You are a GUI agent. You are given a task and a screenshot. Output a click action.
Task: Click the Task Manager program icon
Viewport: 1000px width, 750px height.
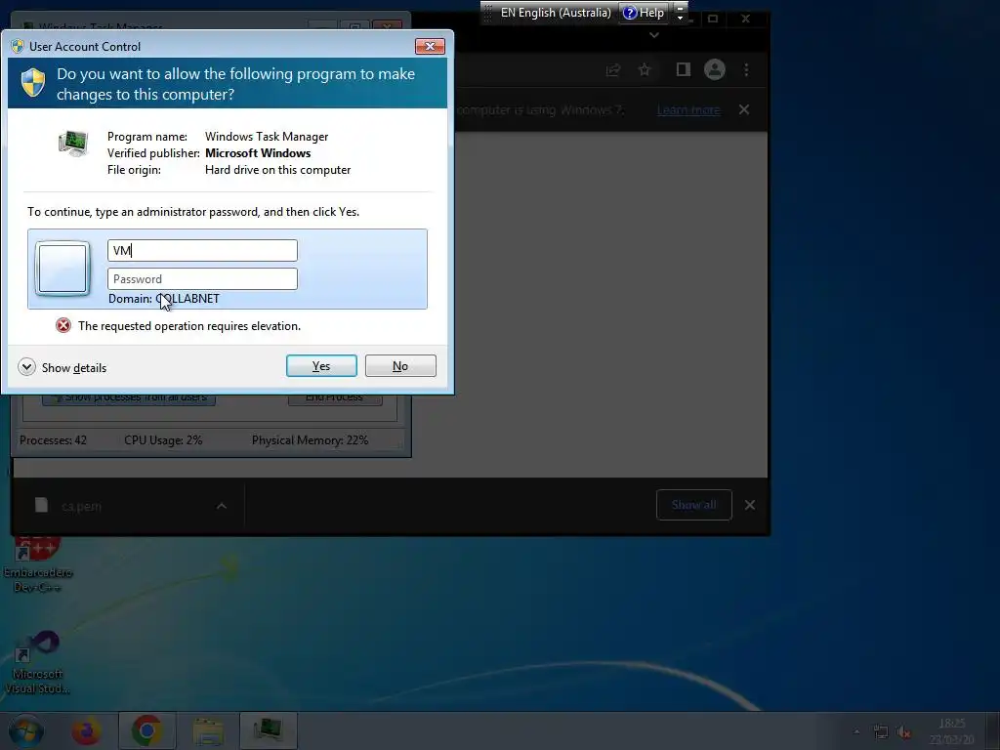click(73, 144)
